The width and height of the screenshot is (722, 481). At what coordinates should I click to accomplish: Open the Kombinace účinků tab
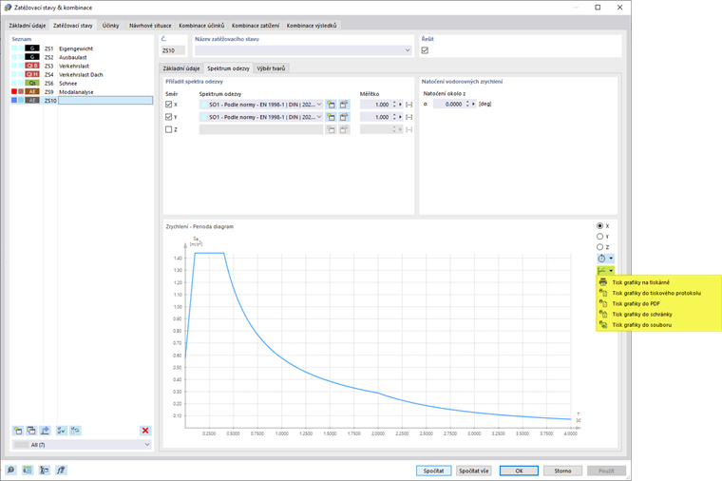tap(201, 26)
